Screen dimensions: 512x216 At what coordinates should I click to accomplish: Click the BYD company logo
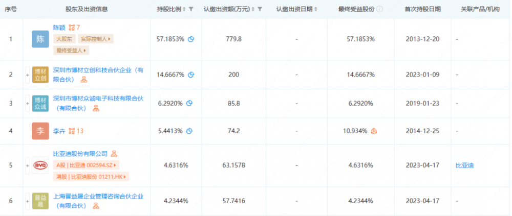41,165
